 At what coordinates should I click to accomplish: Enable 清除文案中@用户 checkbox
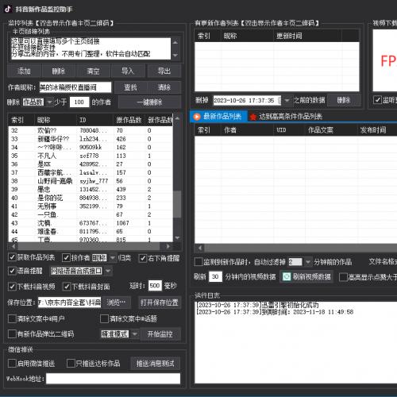click(12, 318)
